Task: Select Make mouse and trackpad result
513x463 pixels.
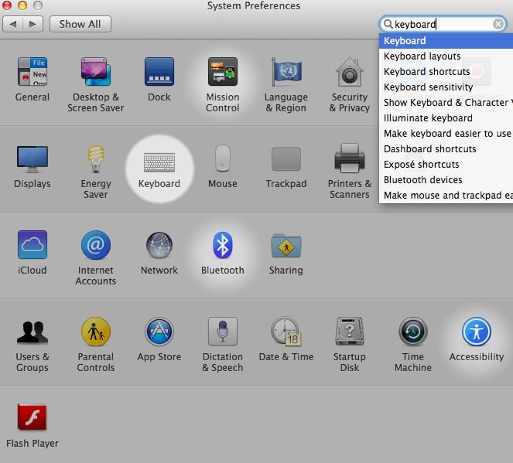Action: point(446,196)
